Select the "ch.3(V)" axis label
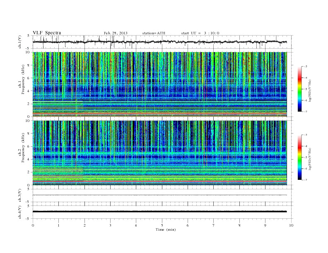This screenshot has height=253, width=328. (x=20, y=196)
